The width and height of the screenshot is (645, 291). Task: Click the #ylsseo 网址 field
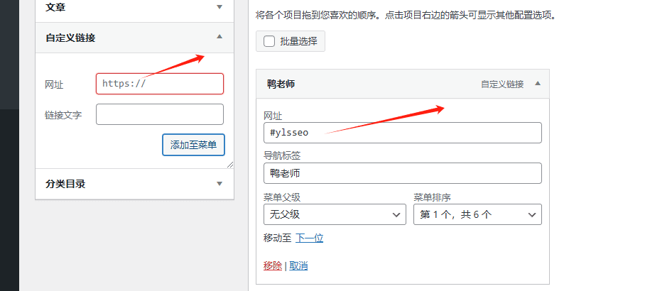(x=403, y=133)
